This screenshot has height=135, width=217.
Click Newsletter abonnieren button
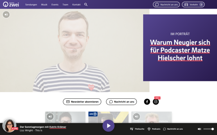[82, 102]
